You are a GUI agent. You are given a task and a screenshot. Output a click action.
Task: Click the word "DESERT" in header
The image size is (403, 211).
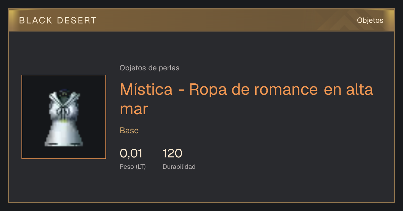pyautogui.click(x=77, y=20)
